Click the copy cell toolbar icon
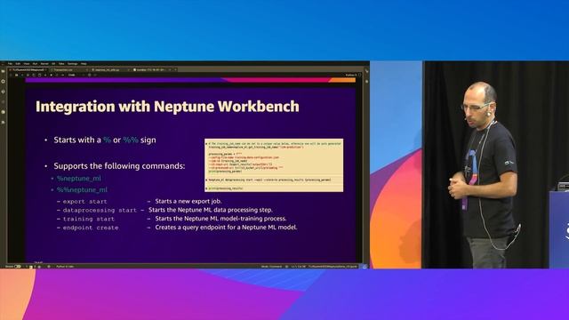Viewport: 569px width, 320px height. [34, 75]
